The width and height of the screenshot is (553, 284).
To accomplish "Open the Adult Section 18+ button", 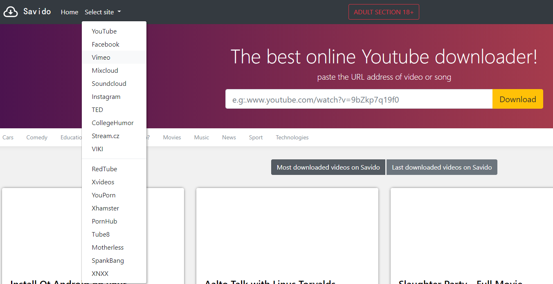I will tap(384, 12).
